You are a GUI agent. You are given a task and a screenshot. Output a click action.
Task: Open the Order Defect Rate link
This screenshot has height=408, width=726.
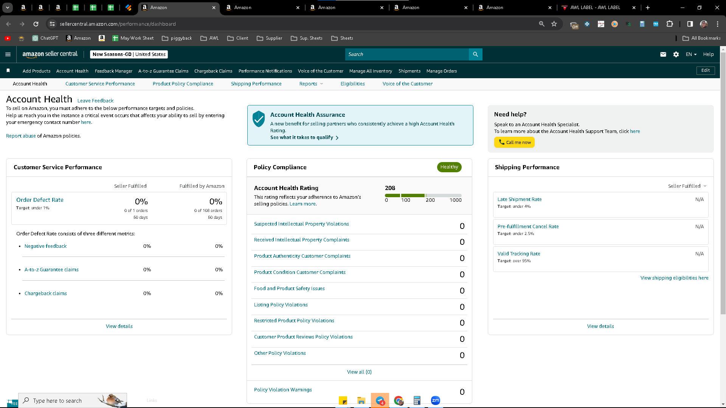click(40, 200)
